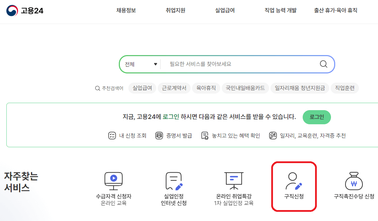Click the green 로그인 button
378x221 pixels.
316,117
